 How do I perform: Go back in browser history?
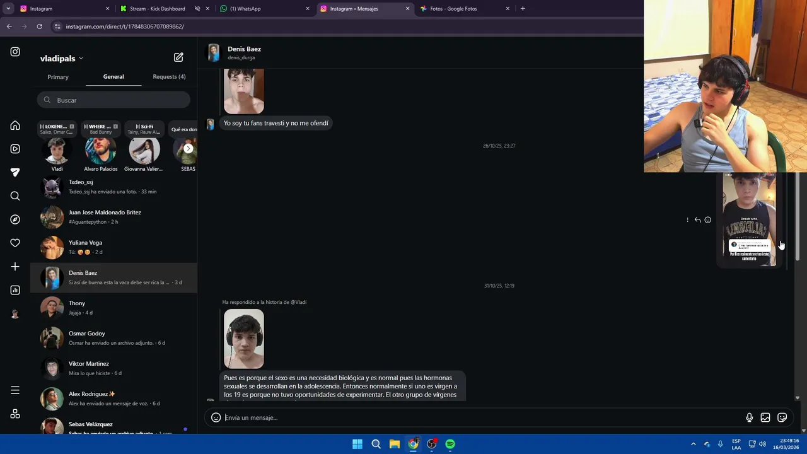tap(9, 26)
